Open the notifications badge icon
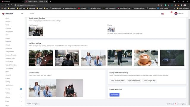The height and width of the screenshot is (107, 190). [x=171, y=12]
